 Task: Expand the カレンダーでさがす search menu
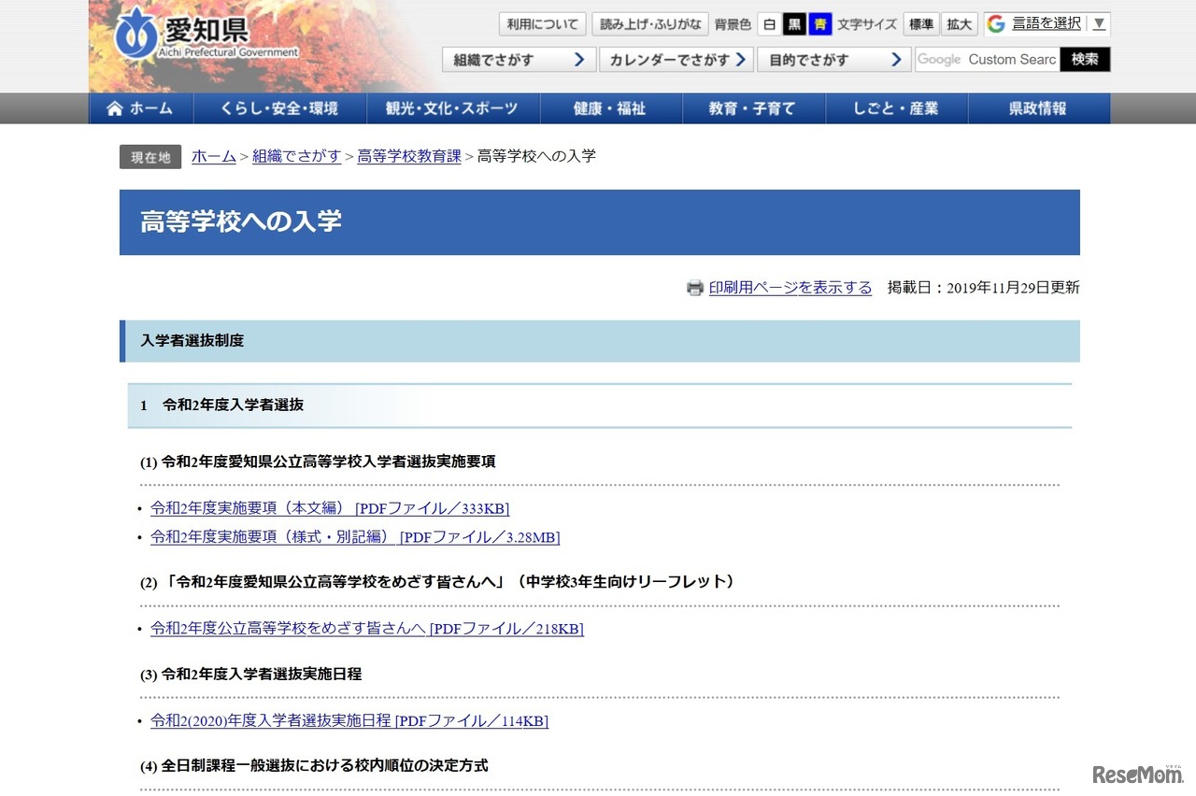pyautogui.click(x=676, y=58)
